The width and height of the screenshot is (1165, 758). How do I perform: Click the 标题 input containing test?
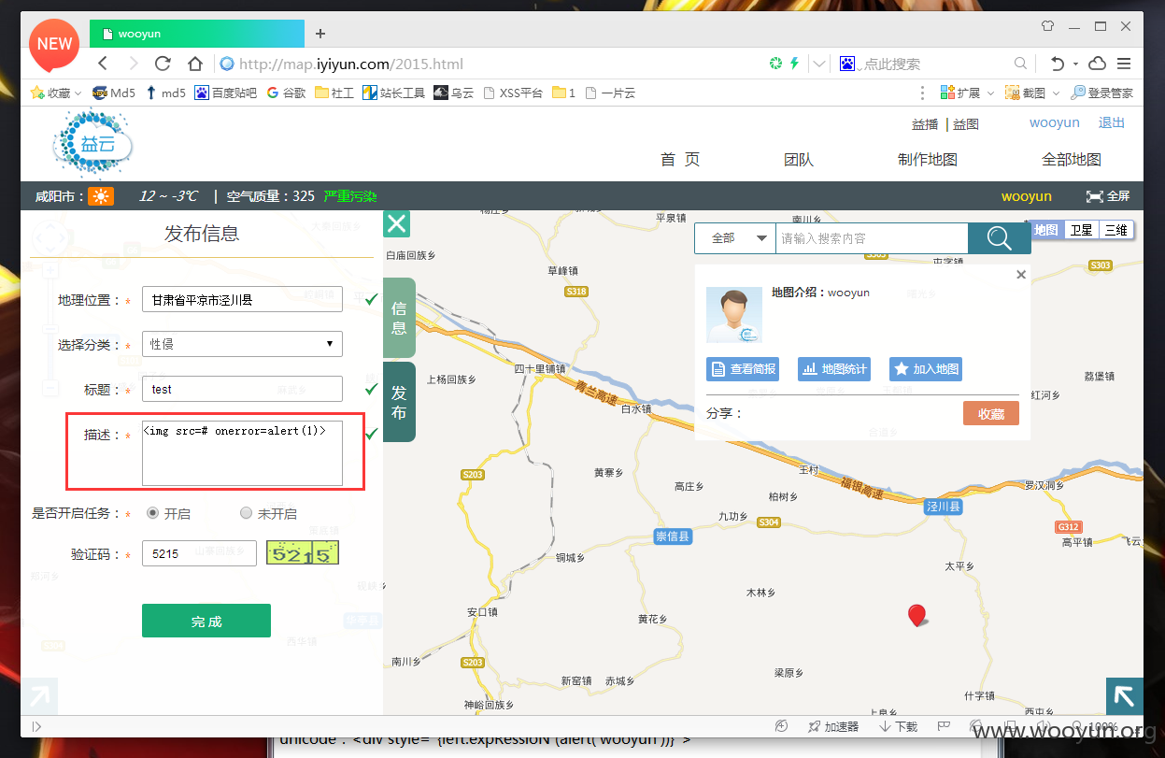click(x=242, y=389)
